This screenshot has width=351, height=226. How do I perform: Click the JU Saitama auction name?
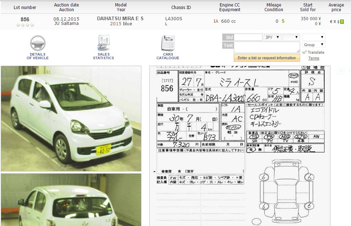[66, 23]
